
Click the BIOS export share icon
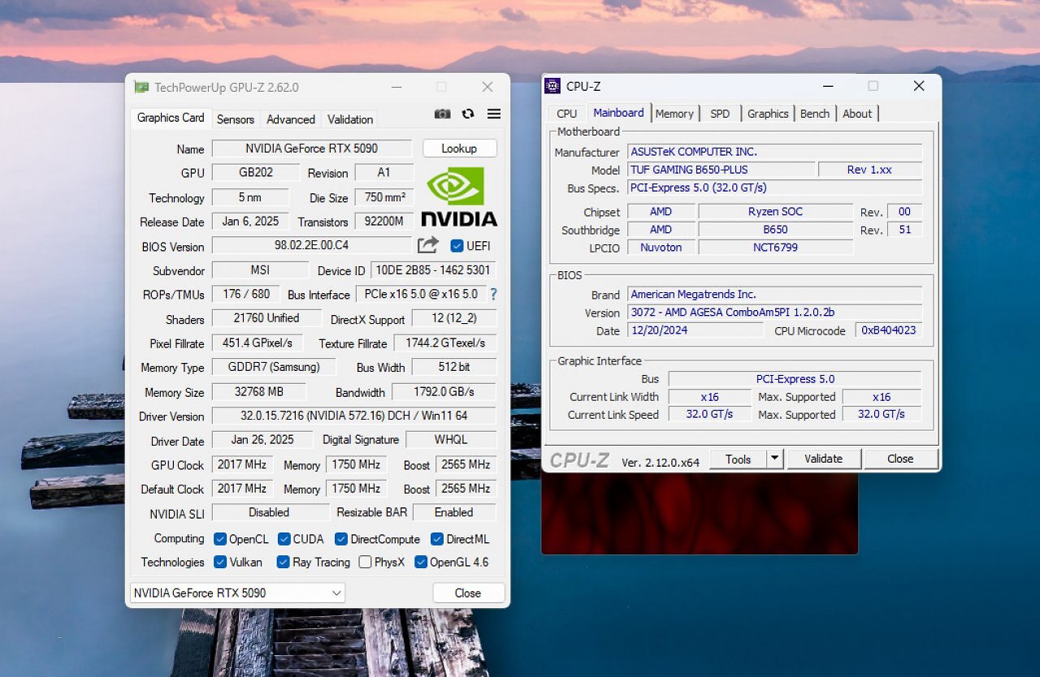pyautogui.click(x=428, y=245)
